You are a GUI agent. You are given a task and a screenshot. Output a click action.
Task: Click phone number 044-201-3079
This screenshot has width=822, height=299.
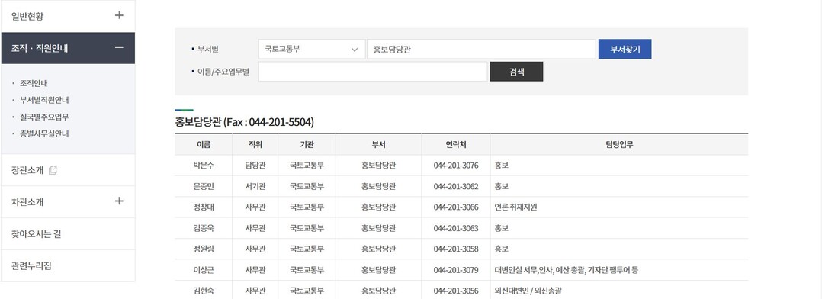point(456,270)
